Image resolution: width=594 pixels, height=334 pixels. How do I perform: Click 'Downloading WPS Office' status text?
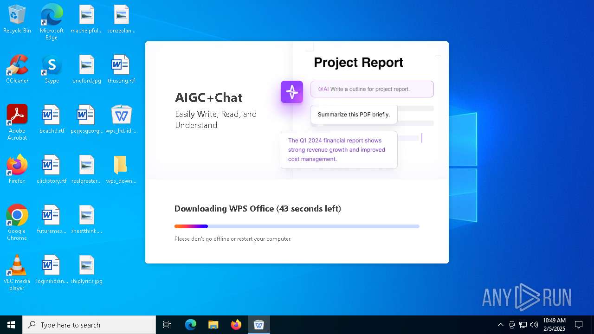tap(258, 209)
